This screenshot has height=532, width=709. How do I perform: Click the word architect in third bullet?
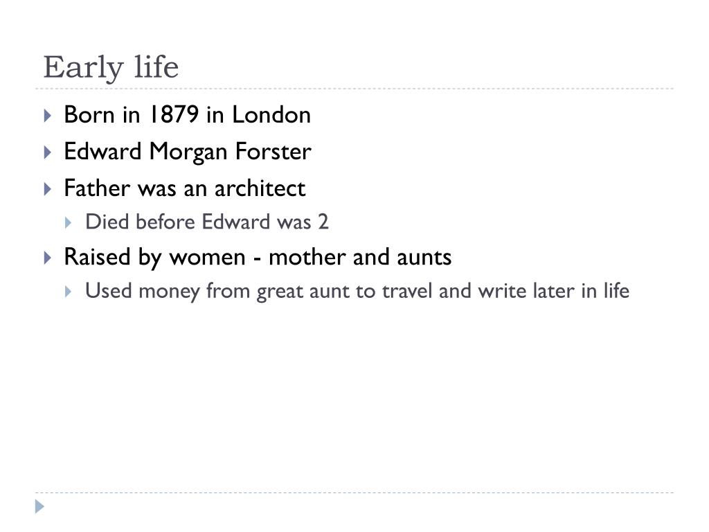click(x=260, y=188)
